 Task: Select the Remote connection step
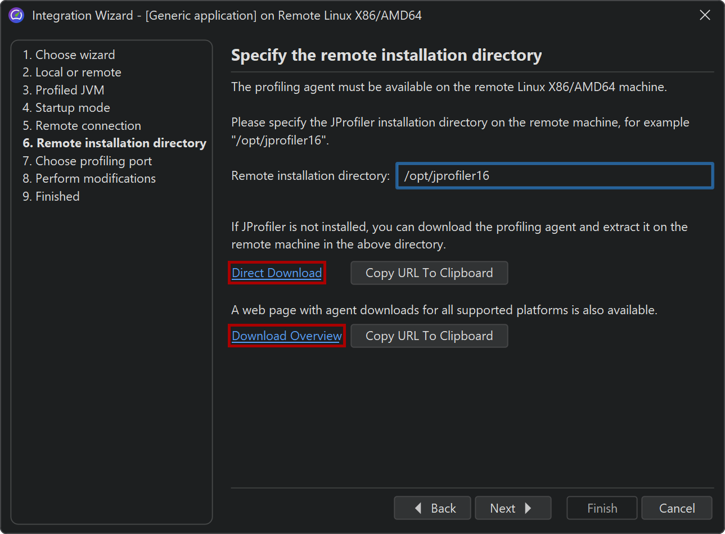click(x=82, y=126)
